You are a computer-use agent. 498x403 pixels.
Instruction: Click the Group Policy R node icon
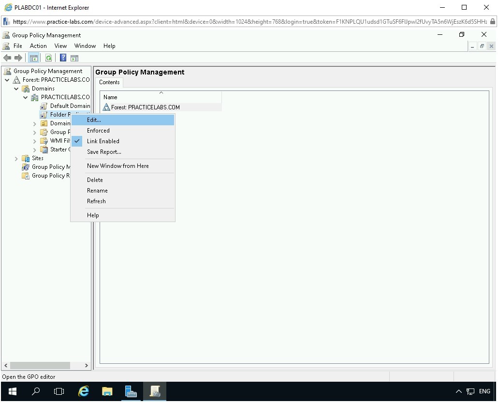pyautogui.click(x=26, y=176)
